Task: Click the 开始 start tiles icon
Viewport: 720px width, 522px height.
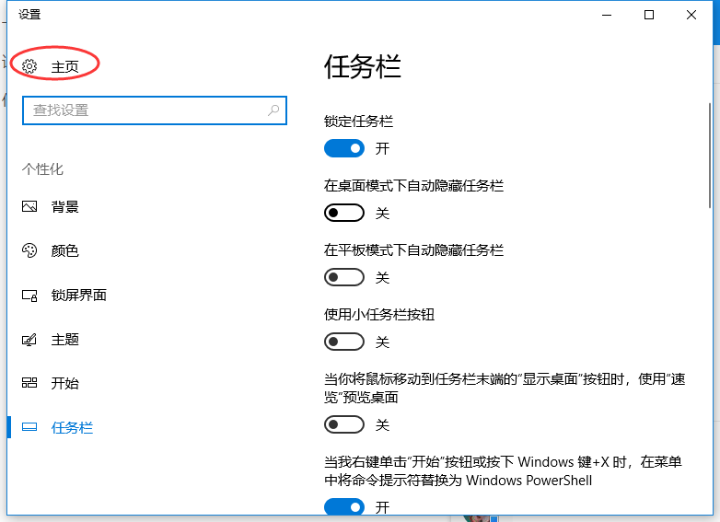Action: [29, 383]
